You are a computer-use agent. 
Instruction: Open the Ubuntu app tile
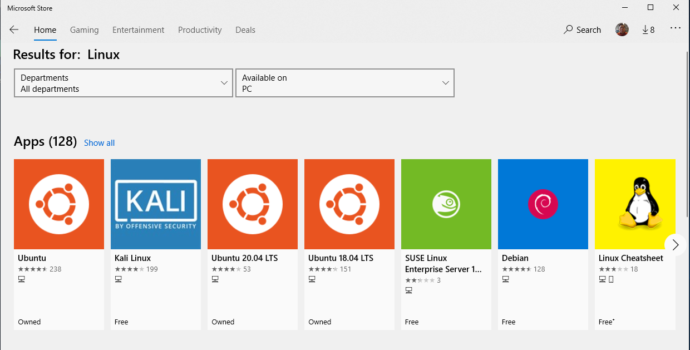[x=58, y=204]
